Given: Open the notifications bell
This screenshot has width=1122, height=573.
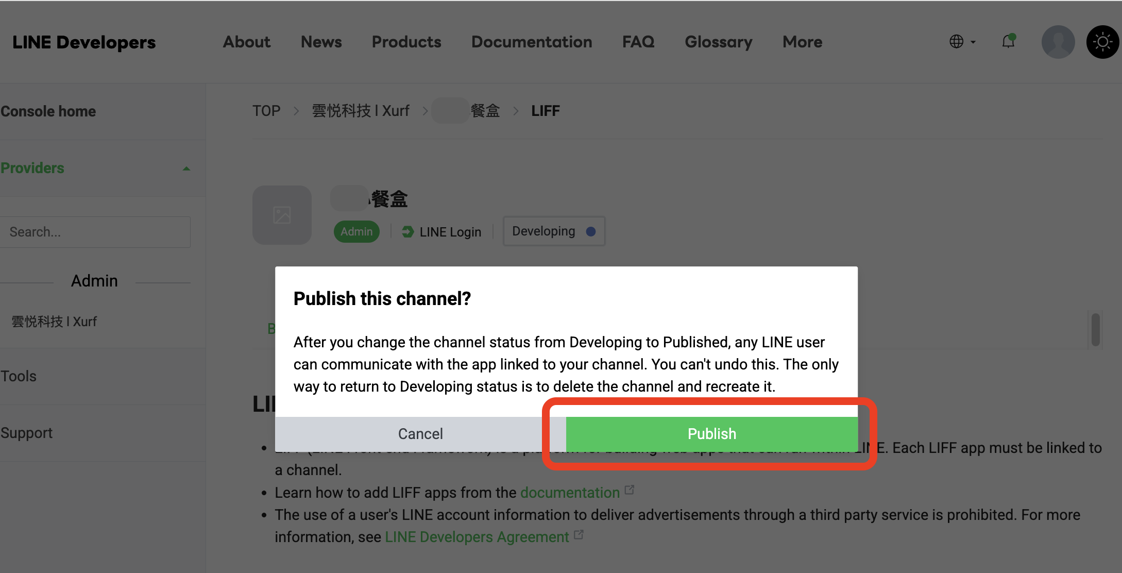Looking at the screenshot, I should tap(1009, 41).
